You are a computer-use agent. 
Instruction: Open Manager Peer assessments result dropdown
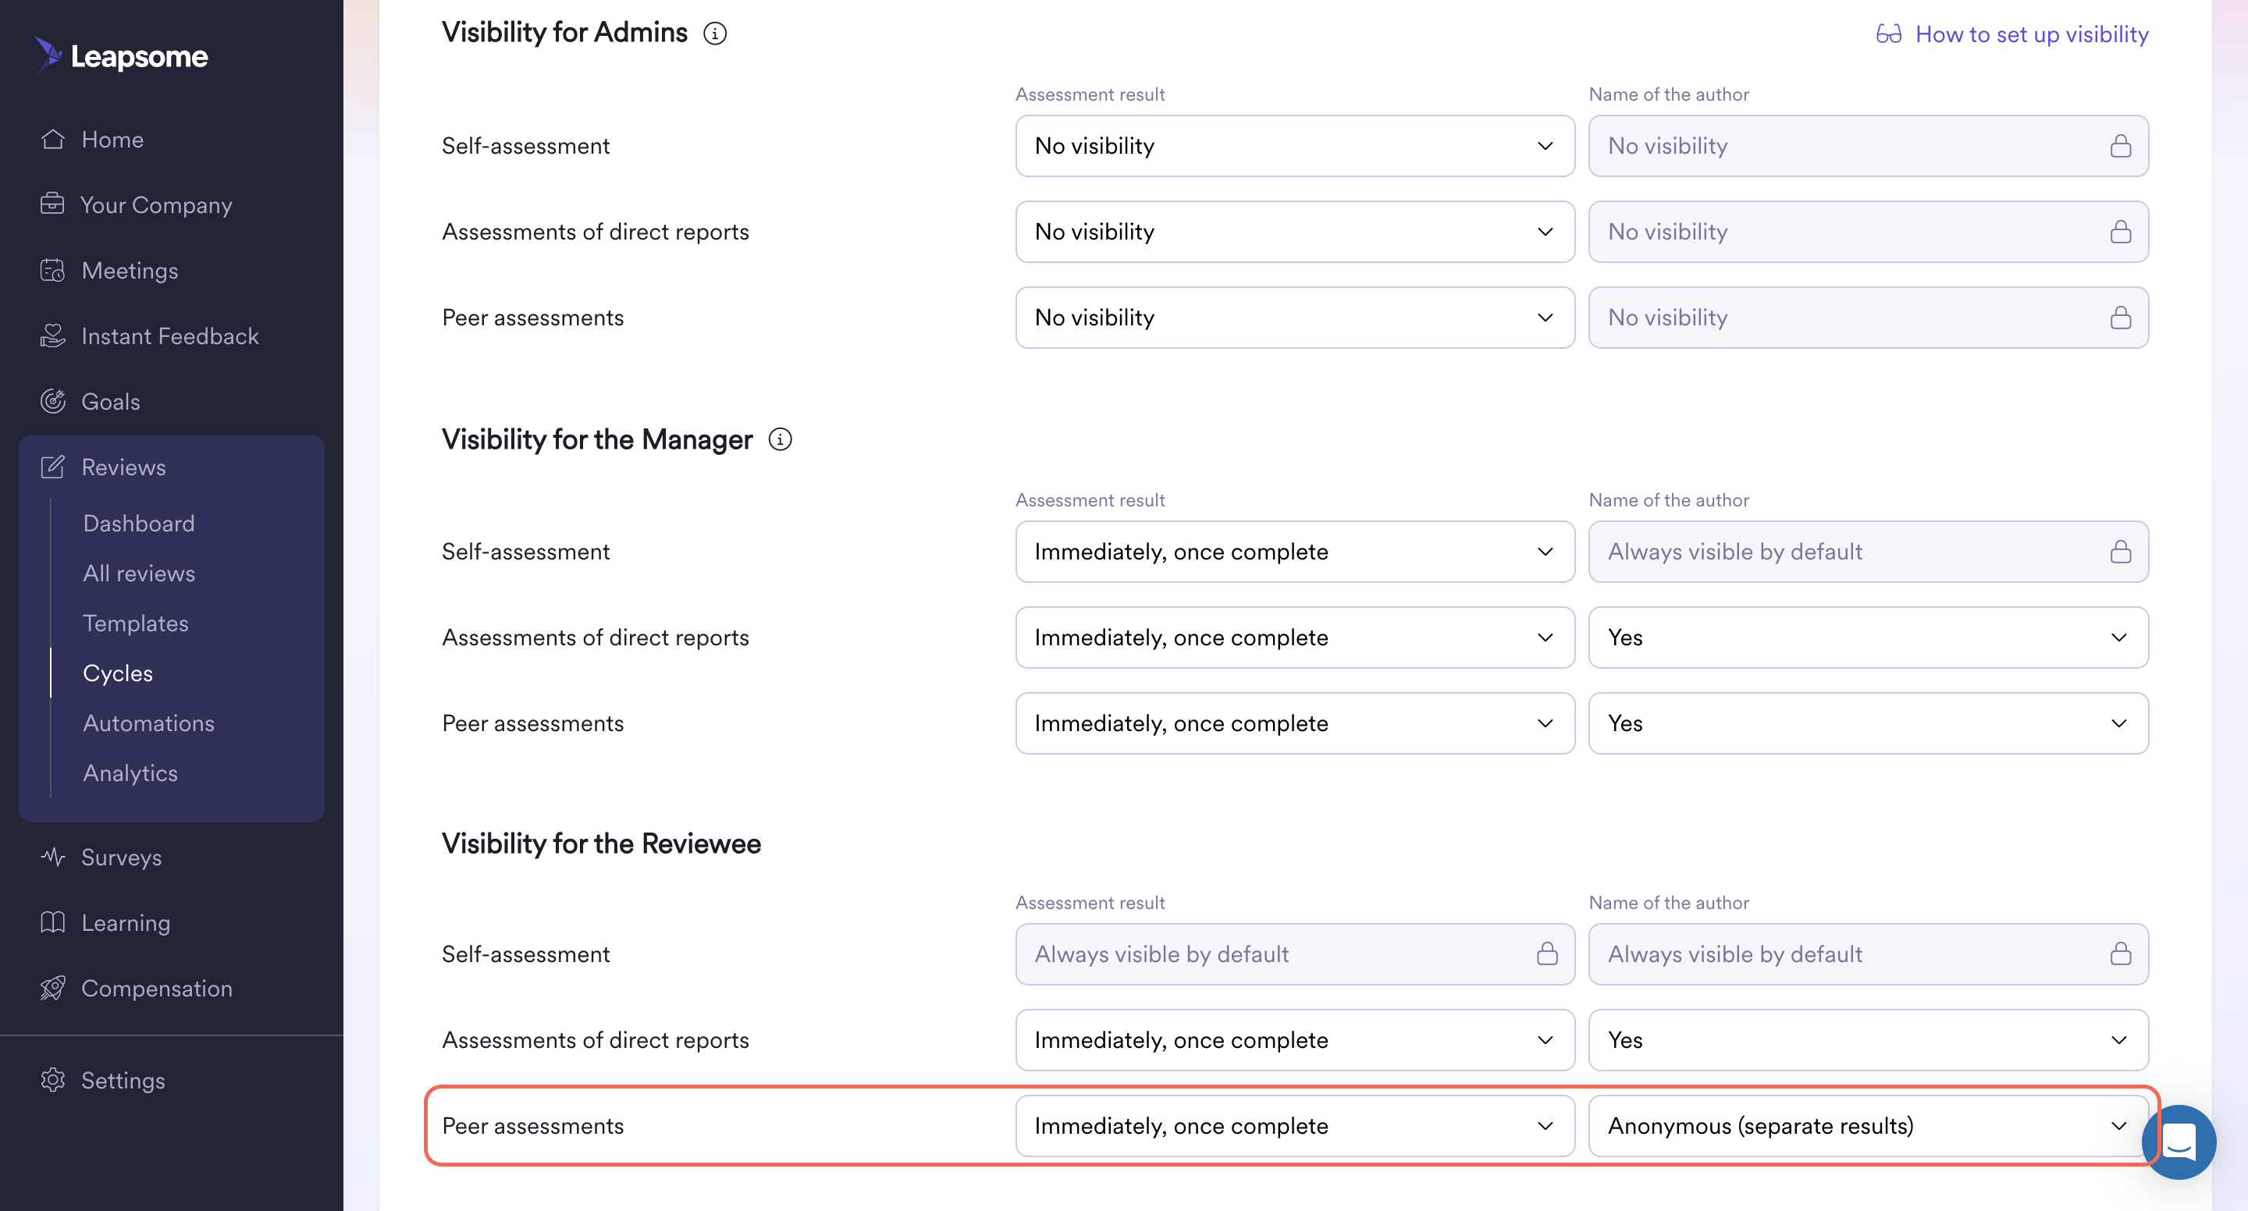[x=1295, y=723]
